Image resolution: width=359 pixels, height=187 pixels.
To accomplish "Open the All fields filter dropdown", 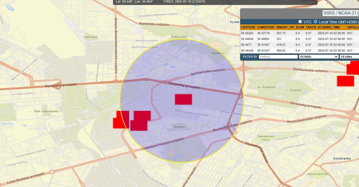I will point(319,57).
